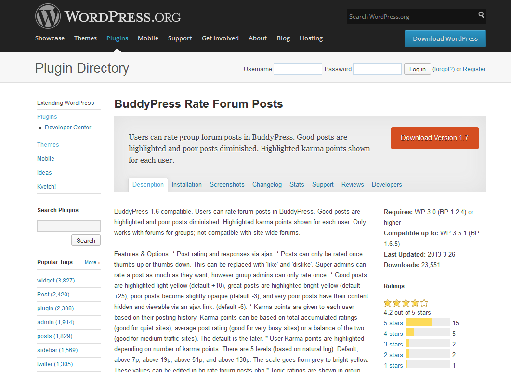The image size is (511, 372).
Task: Click the 2 stars rating link
Action: [x=393, y=355]
